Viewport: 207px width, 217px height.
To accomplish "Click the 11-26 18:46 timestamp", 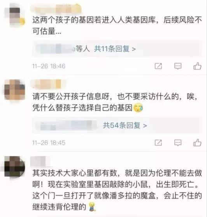I will coord(49,66).
